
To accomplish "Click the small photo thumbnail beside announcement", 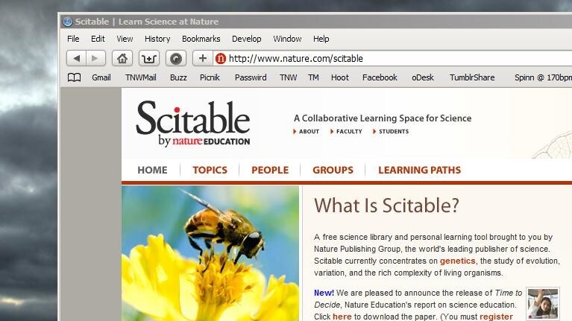I will [543, 304].
